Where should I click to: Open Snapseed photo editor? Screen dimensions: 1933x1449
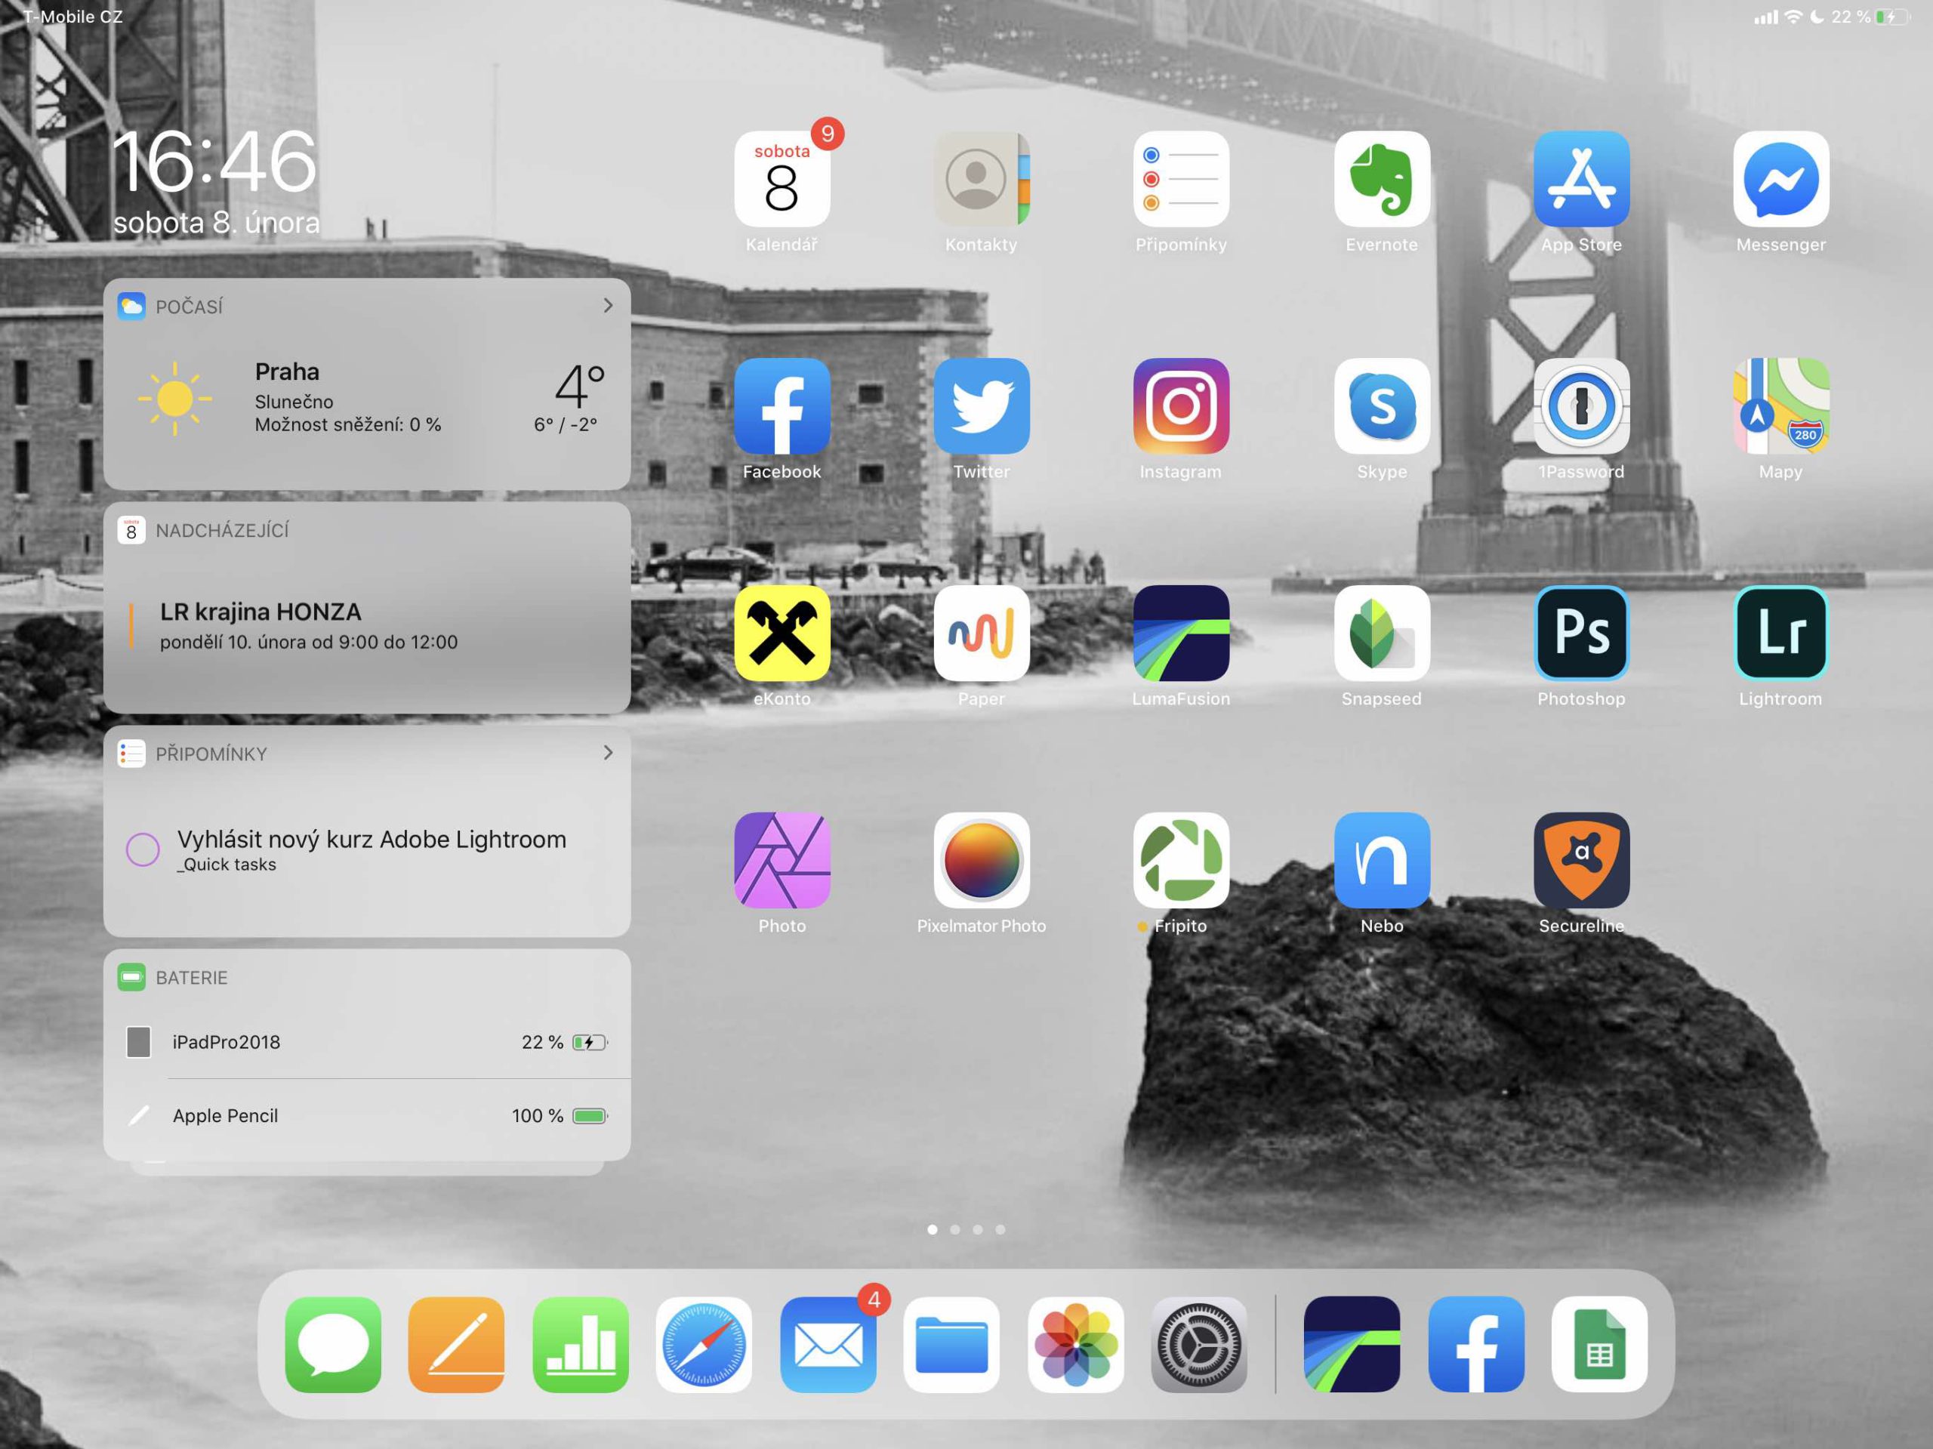[1381, 633]
